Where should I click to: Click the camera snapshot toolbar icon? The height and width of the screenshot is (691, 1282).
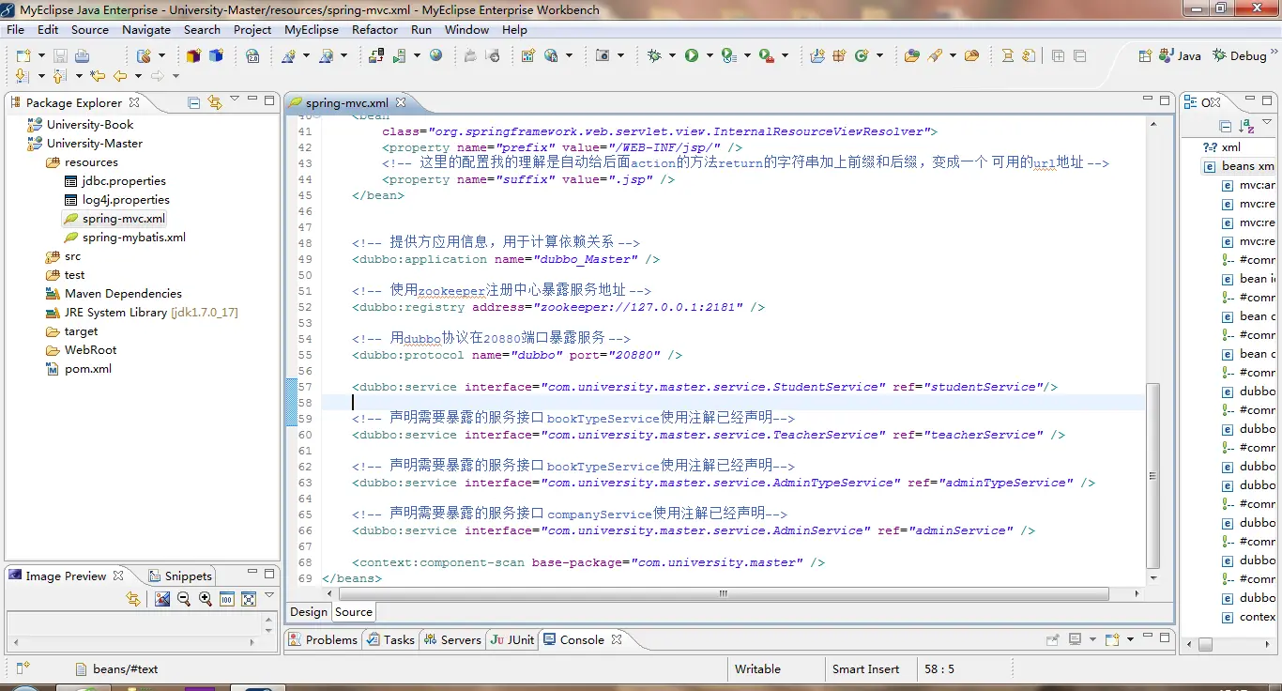click(x=603, y=56)
